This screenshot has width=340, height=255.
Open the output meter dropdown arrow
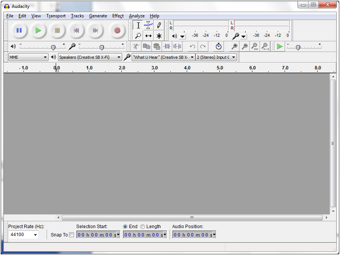(183, 36)
